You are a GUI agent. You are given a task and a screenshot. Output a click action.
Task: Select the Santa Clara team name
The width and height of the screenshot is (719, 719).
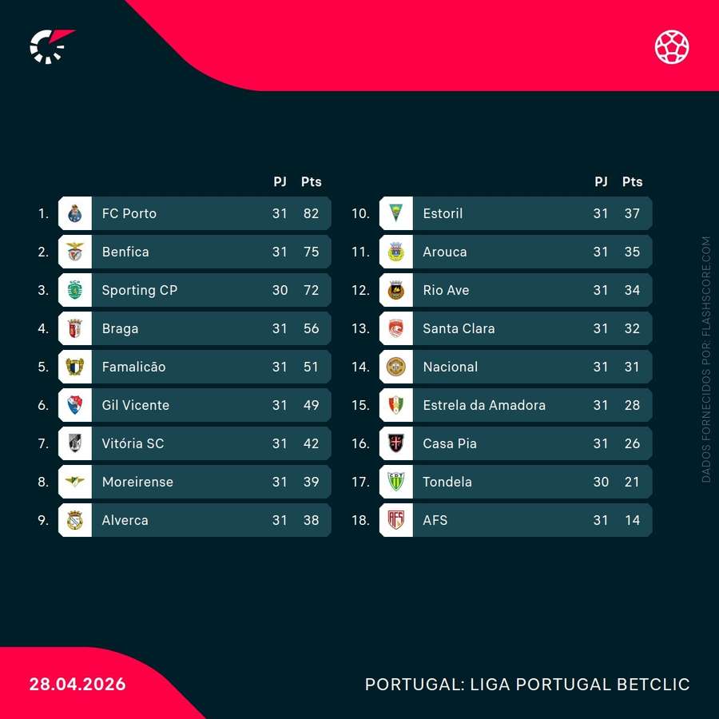pyautogui.click(x=459, y=328)
